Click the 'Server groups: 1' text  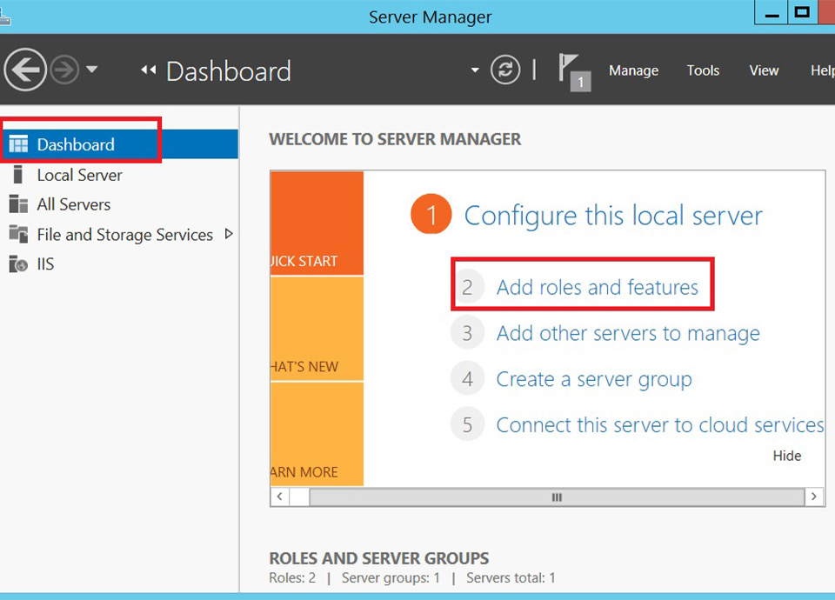391,577
